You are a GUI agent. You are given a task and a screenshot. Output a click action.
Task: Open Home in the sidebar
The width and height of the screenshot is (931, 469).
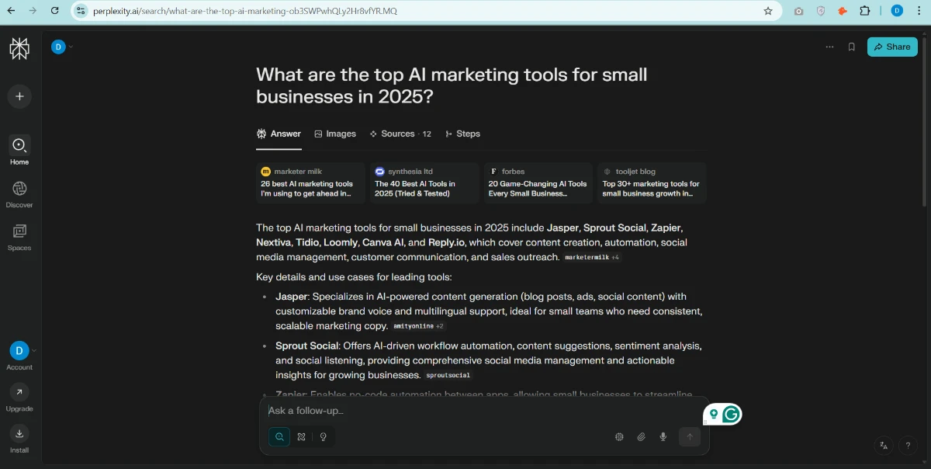coord(19,151)
